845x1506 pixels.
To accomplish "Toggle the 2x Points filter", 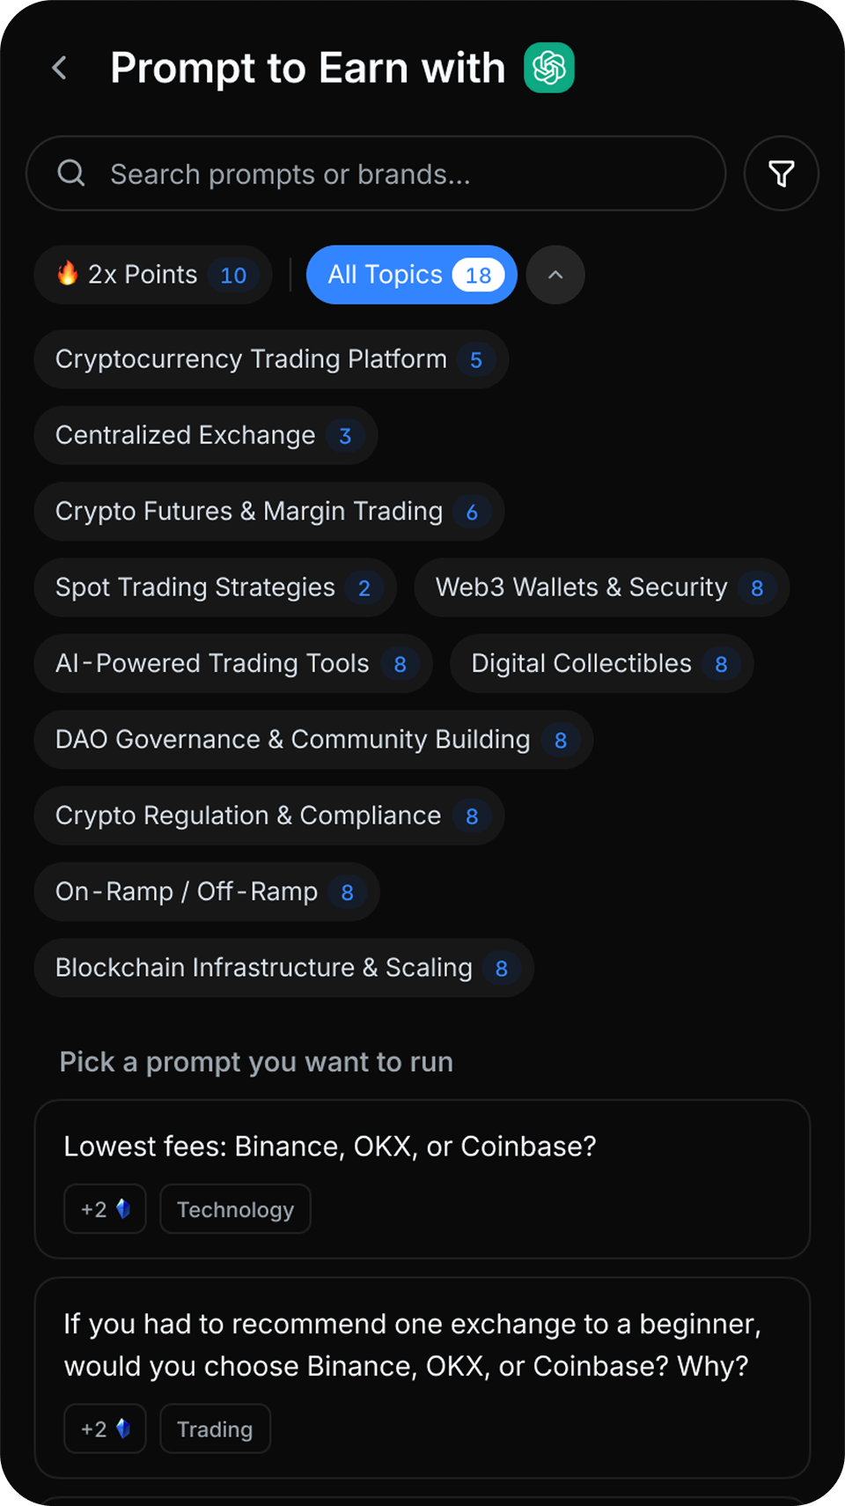I will click(153, 275).
